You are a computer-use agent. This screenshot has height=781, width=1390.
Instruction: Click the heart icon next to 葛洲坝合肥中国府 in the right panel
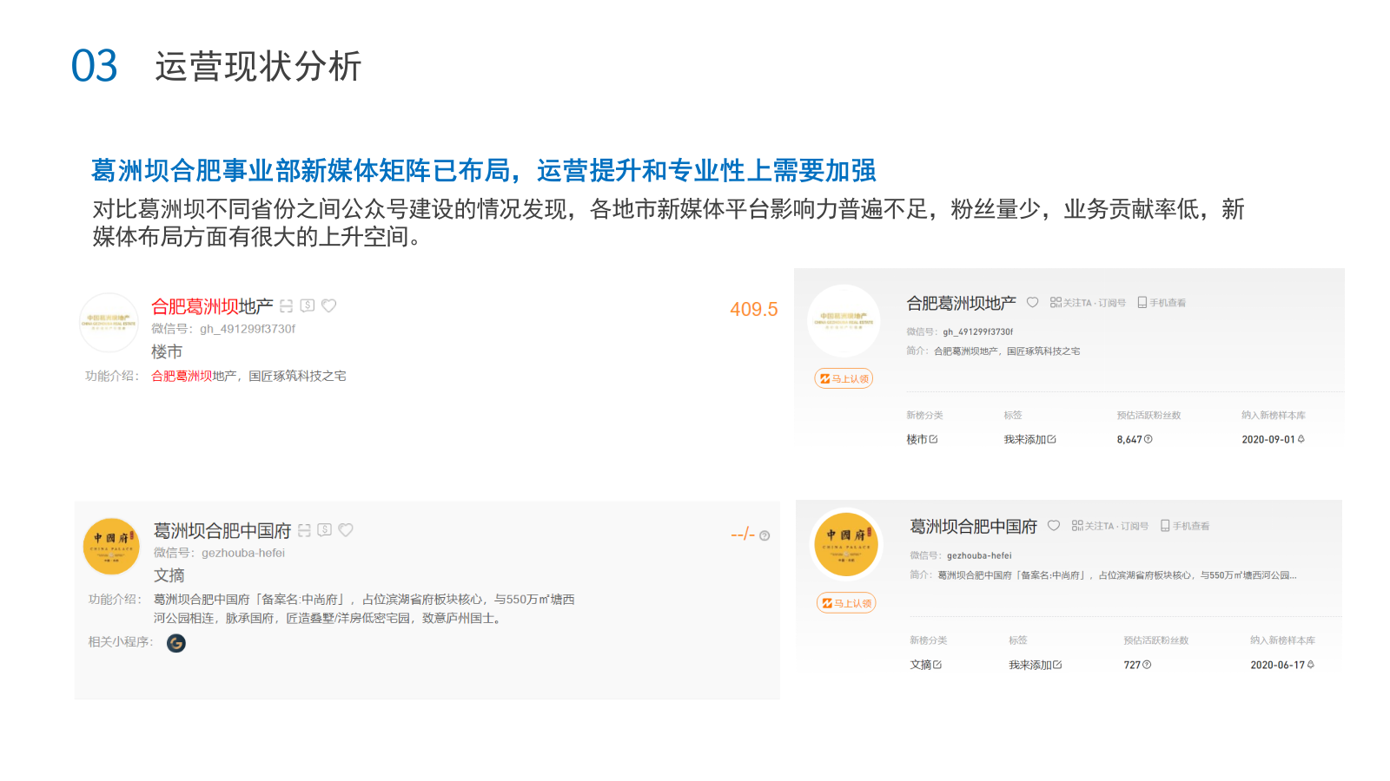coord(1054,525)
